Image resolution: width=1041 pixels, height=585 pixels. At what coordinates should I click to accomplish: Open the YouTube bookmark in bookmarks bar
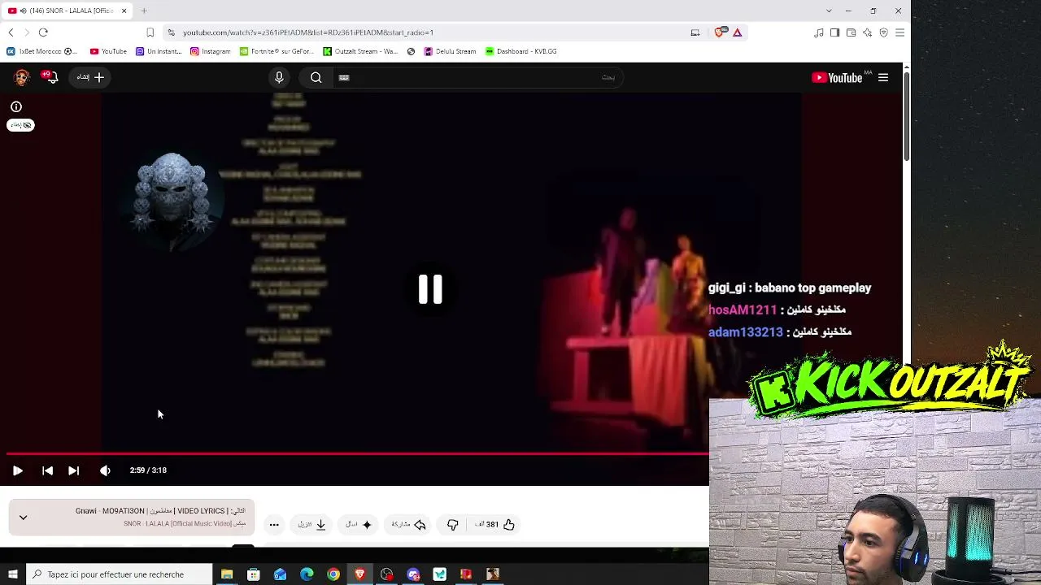coord(108,51)
